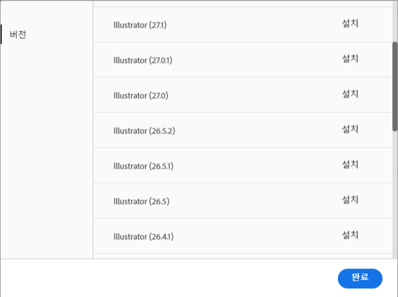The height and width of the screenshot is (297, 398).
Task: Click the Illustrator (26.4.1) version label
Action: tap(144, 237)
